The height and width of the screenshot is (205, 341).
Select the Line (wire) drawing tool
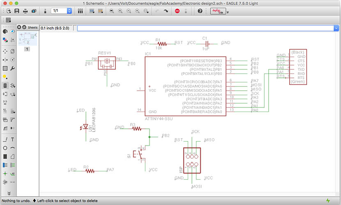[x=5, y=139]
